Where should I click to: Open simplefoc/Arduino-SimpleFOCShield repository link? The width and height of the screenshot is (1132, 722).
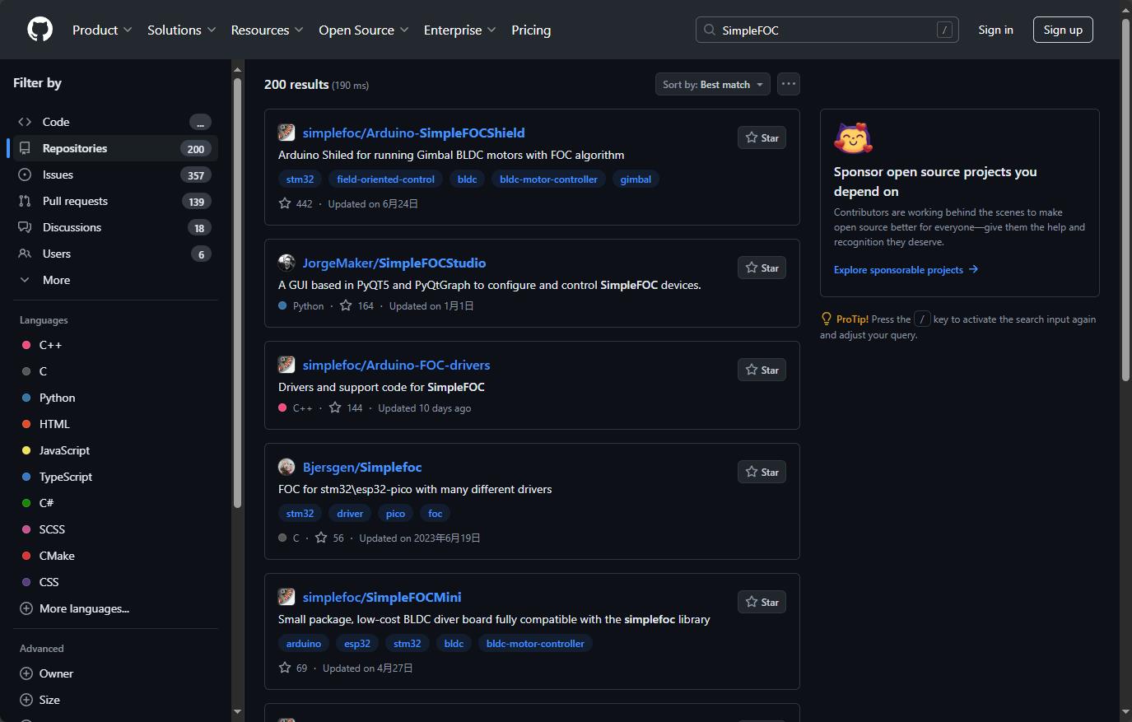[x=413, y=133]
